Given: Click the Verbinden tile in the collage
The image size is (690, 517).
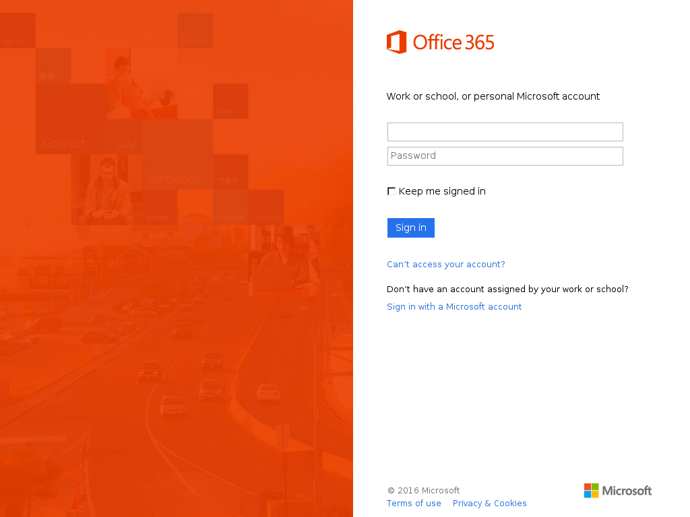Looking at the screenshot, I should point(177,154).
